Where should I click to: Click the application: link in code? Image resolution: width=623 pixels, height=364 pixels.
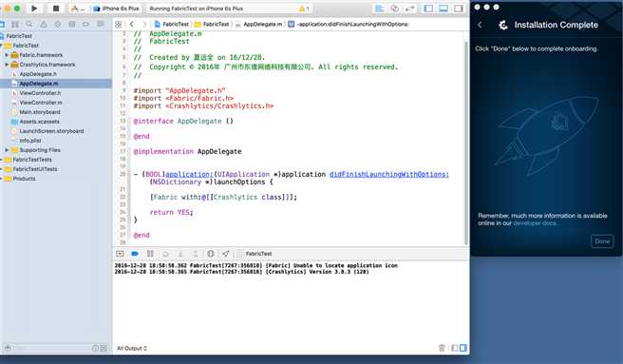pos(189,174)
